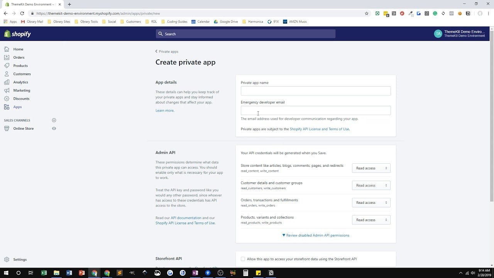This screenshot has width=494, height=278.
Task: Enable Storefront API access for this app
Action: (x=243, y=259)
